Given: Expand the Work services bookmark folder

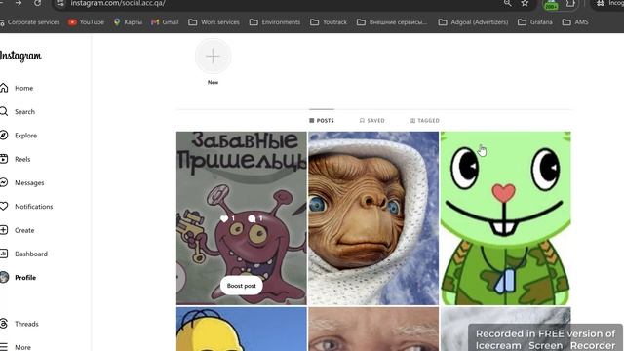Looking at the screenshot, I should [x=214, y=22].
